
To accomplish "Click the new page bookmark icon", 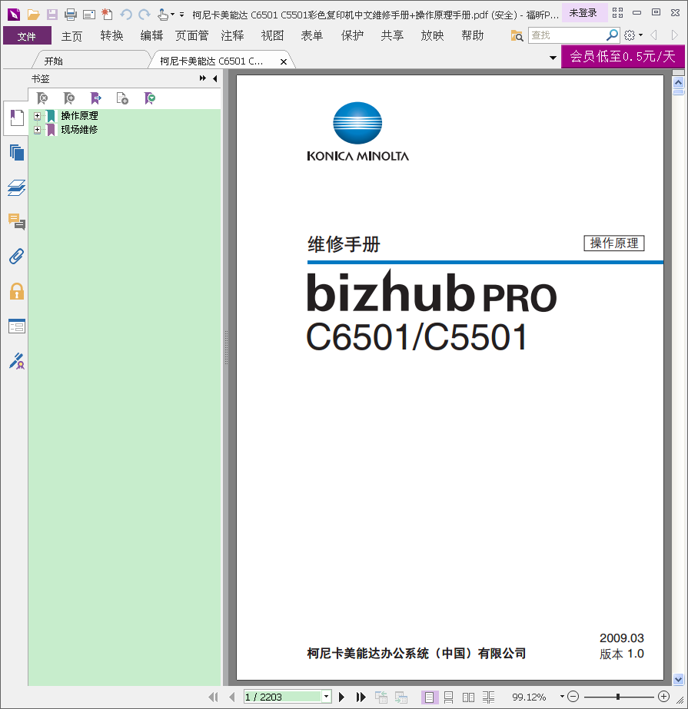I will (x=122, y=98).
